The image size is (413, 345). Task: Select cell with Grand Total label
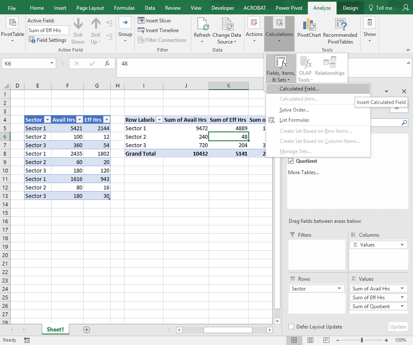pyautogui.click(x=144, y=154)
